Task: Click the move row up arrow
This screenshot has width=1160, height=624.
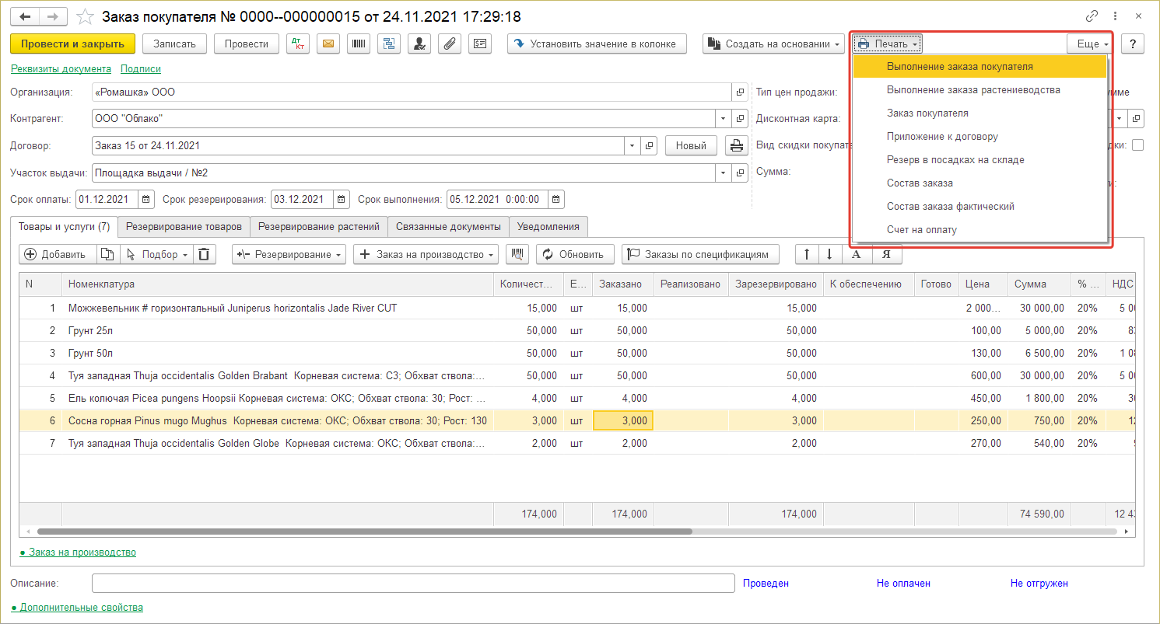Action: [807, 254]
